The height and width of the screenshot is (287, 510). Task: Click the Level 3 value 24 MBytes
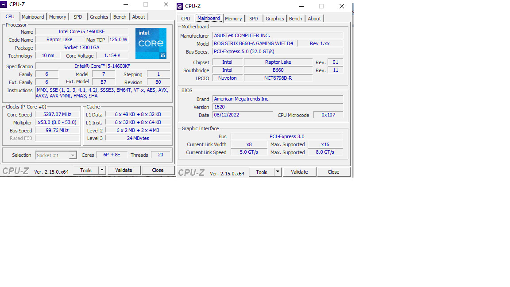pos(138,138)
